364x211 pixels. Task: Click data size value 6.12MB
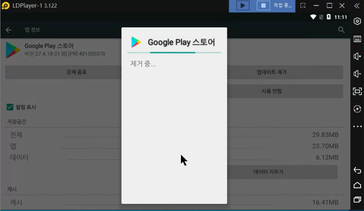[327, 158]
